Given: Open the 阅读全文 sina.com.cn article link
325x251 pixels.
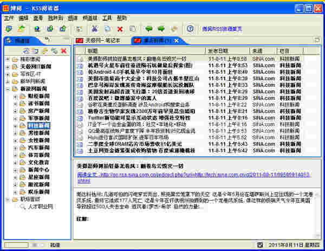Looking at the screenshot, I should 193,178.
